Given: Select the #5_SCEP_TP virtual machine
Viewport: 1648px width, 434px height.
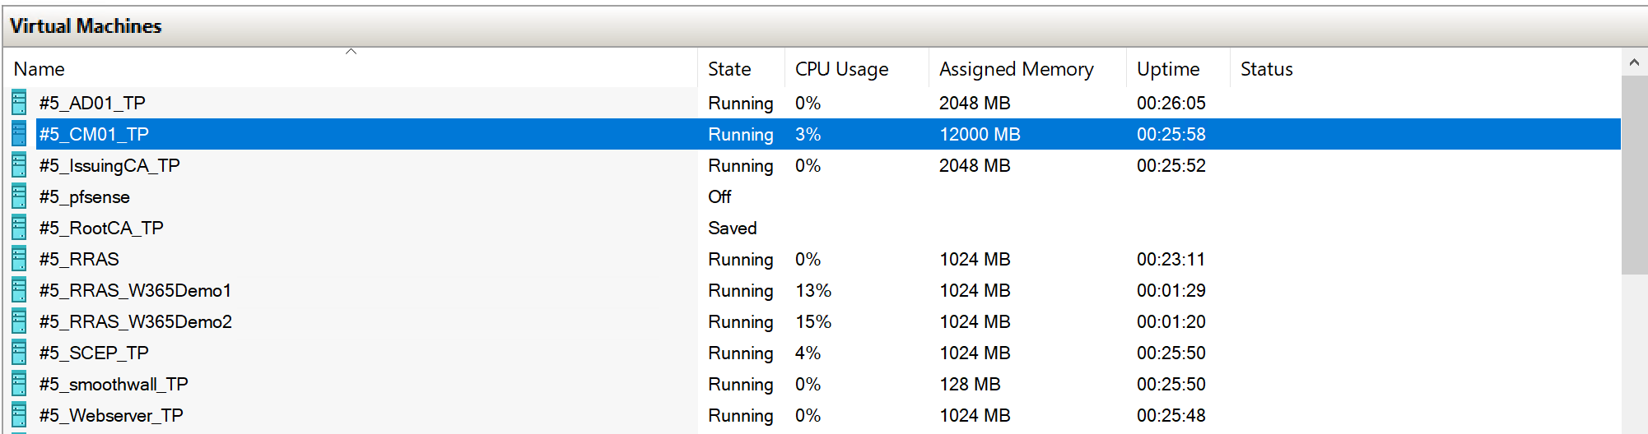Looking at the screenshot, I should tap(94, 353).
